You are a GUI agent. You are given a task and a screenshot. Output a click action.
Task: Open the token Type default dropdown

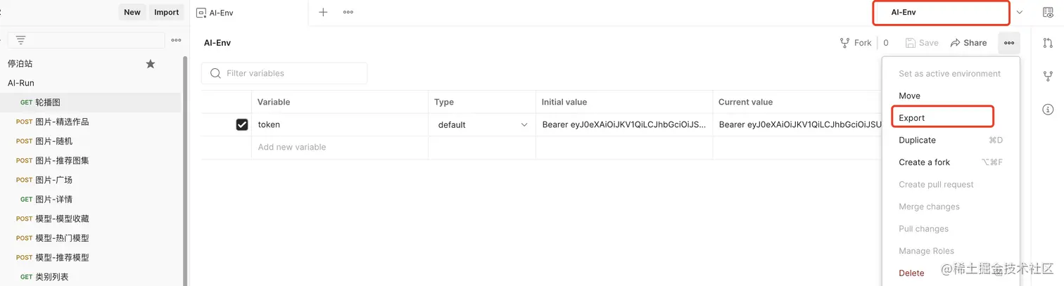(482, 124)
